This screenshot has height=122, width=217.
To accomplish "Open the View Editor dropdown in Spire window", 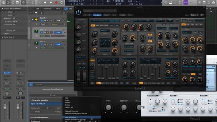I will (194, 15).
